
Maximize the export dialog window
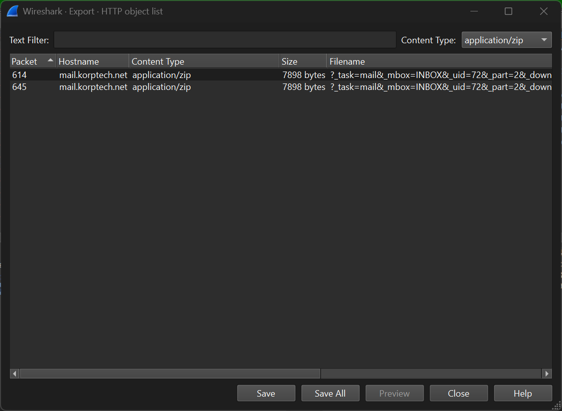click(x=508, y=11)
